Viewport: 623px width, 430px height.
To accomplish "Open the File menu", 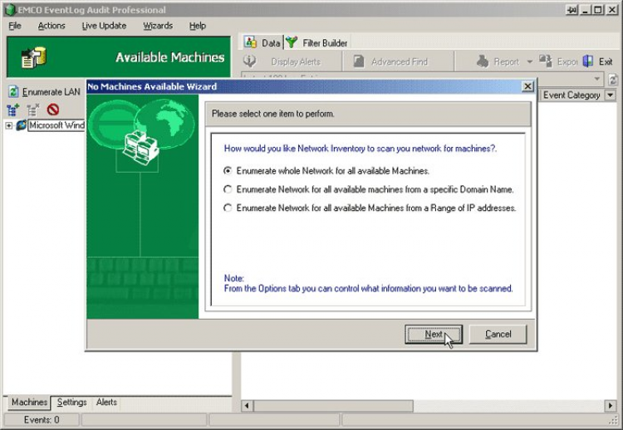I will pos(15,26).
